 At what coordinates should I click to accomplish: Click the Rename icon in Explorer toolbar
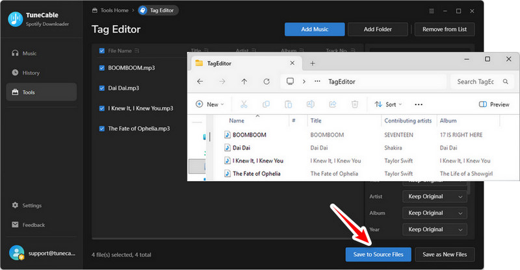point(311,104)
